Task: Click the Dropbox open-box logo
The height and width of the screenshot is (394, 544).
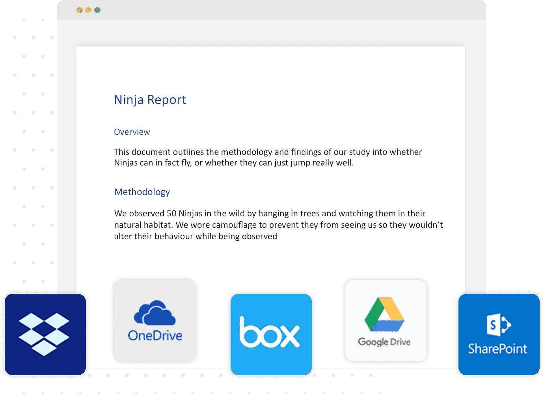Action: (x=45, y=334)
